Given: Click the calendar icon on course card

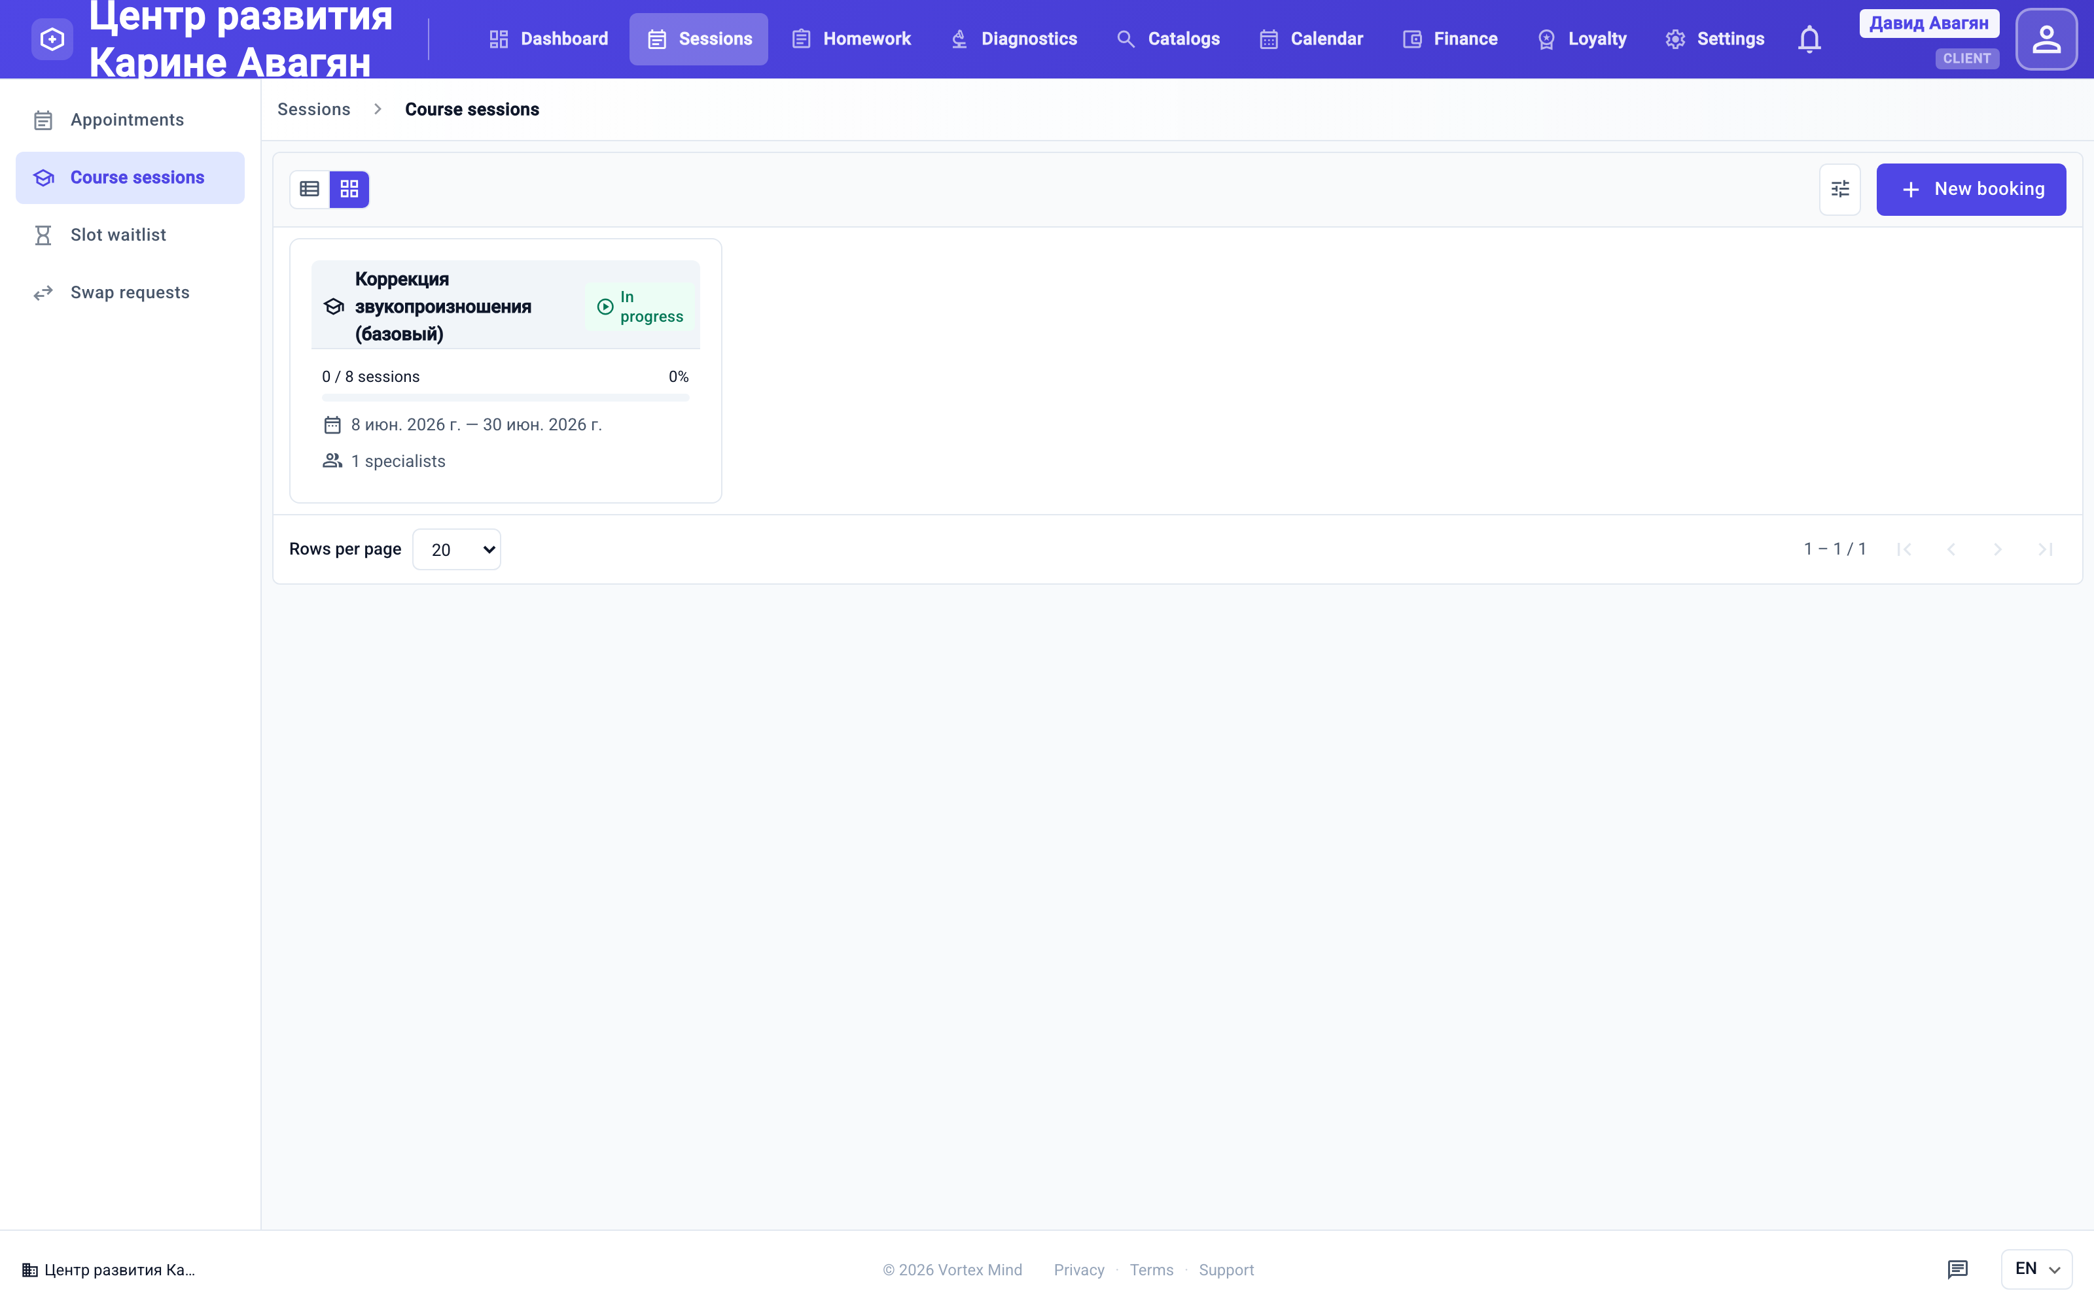Looking at the screenshot, I should [x=332, y=424].
